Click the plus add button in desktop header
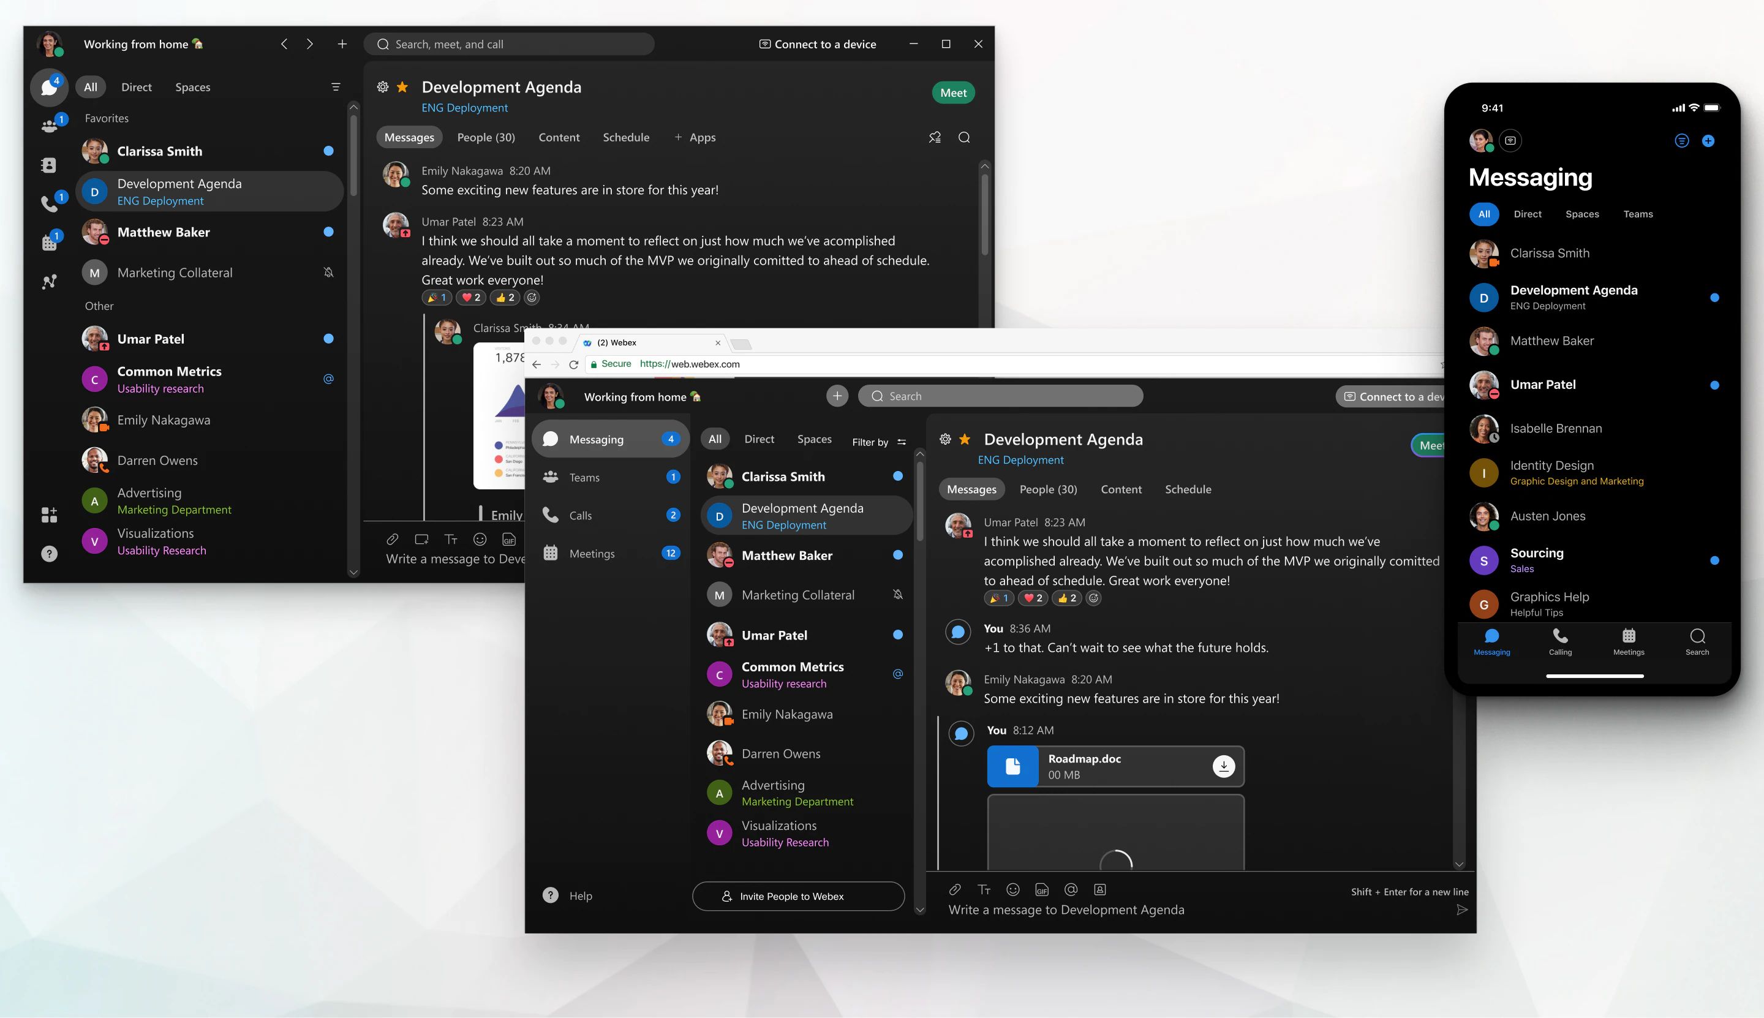Viewport: 1764px width, 1018px height. (x=342, y=44)
